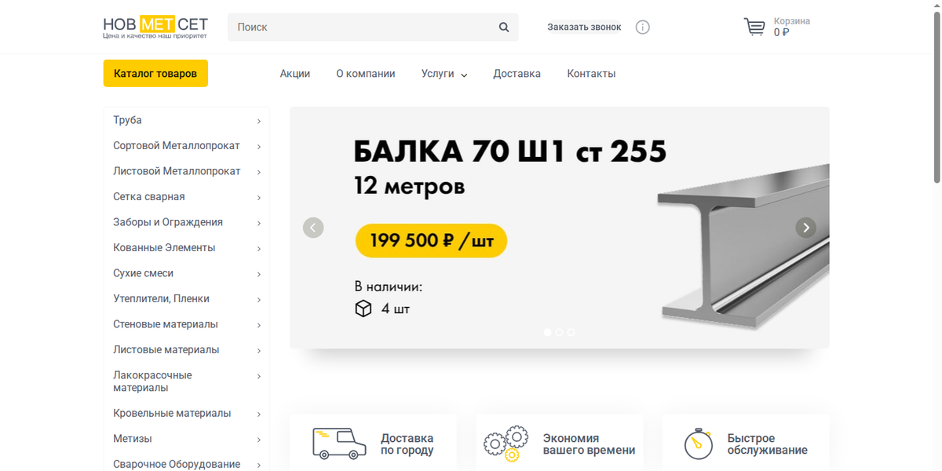
Task: Select first carousel dot
Action: tap(548, 332)
